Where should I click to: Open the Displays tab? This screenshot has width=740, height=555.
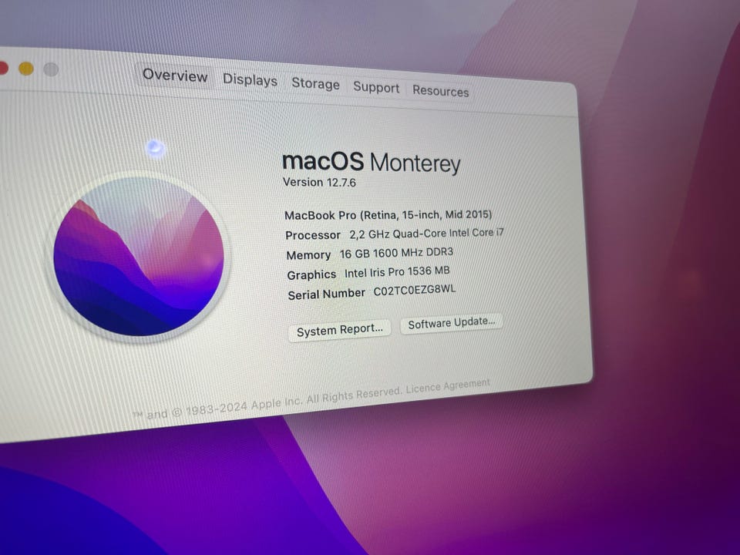[x=250, y=79]
